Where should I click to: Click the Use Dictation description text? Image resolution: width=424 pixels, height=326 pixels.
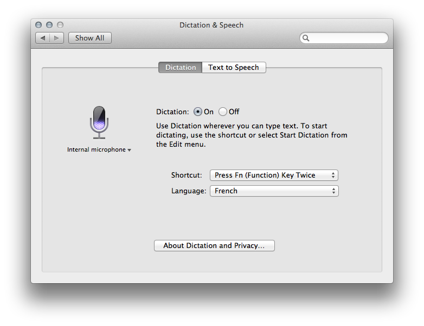pos(252,135)
